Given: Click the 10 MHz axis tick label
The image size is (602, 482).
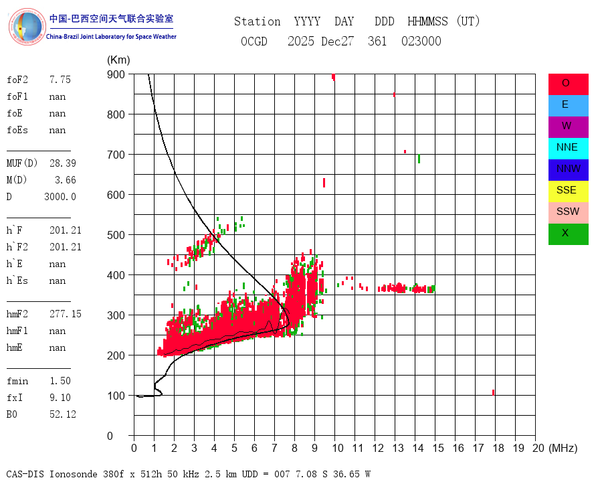Looking at the screenshot, I should pyautogui.click(x=338, y=448).
